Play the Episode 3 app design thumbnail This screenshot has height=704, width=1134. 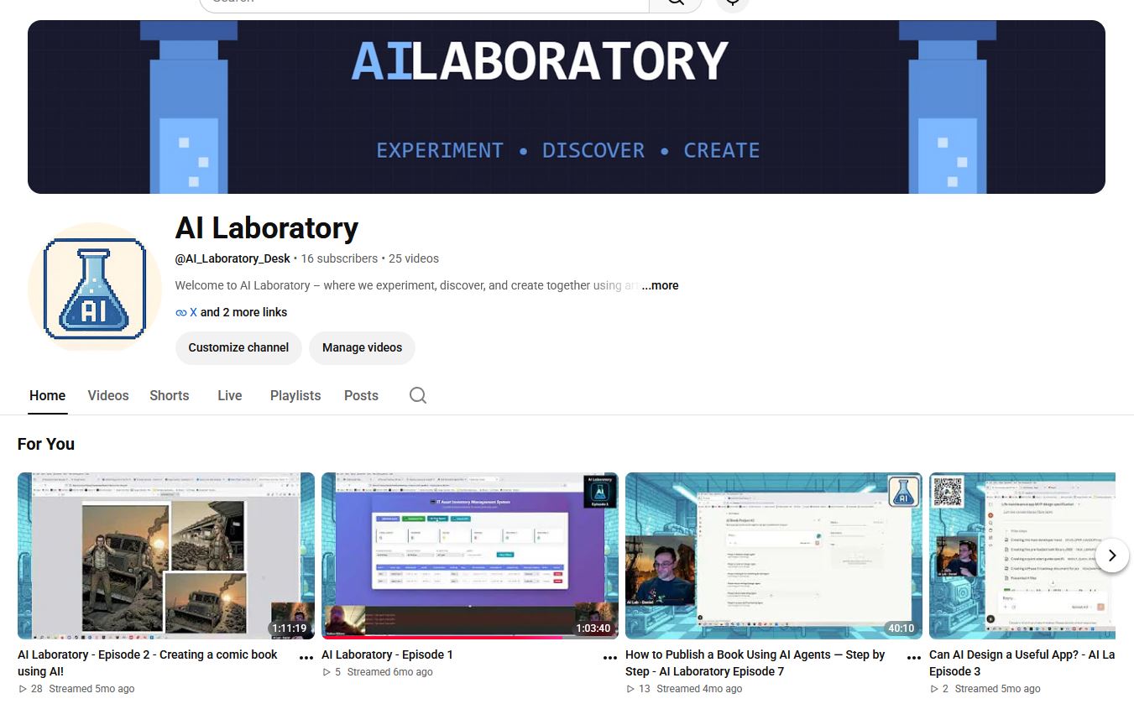[x=1022, y=555]
